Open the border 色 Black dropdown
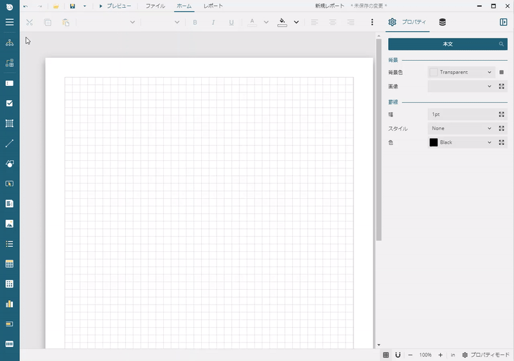 (461, 142)
